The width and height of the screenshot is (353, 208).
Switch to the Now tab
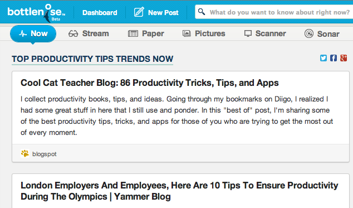(x=33, y=33)
